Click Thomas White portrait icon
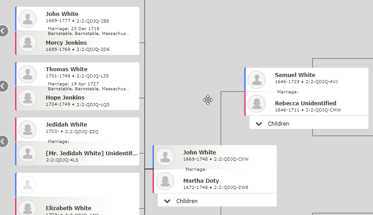 click(28, 74)
